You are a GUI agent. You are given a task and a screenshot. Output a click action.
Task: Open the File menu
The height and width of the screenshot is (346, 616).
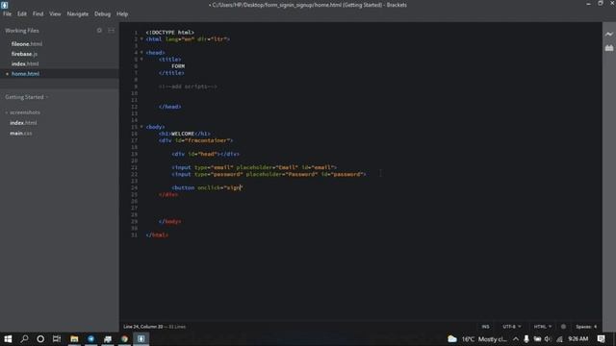[x=7, y=13]
